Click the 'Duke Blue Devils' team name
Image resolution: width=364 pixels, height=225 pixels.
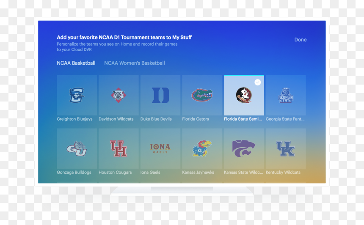(x=156, y=119)
